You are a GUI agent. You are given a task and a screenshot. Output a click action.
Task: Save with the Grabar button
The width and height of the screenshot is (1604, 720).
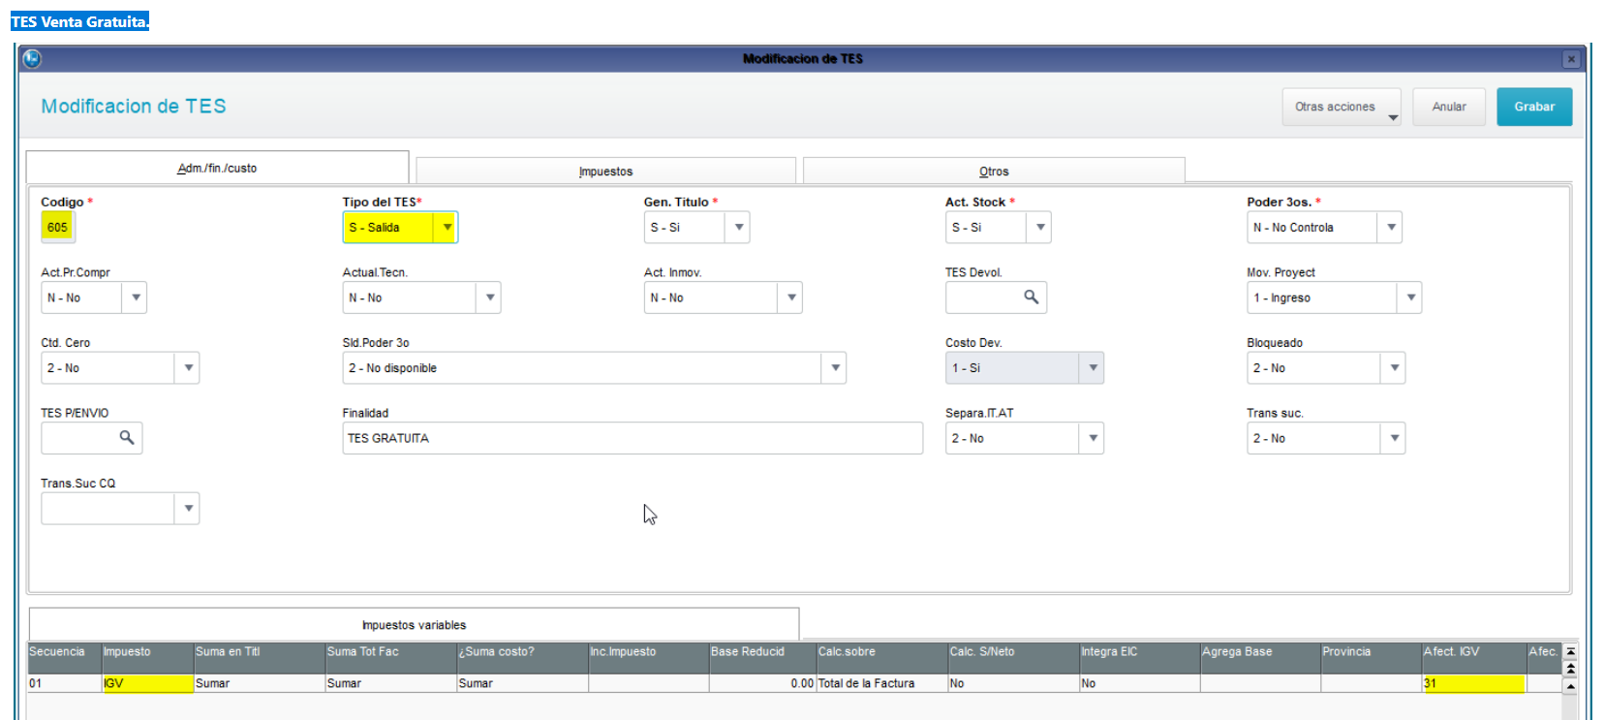(x=1534, y=107)
